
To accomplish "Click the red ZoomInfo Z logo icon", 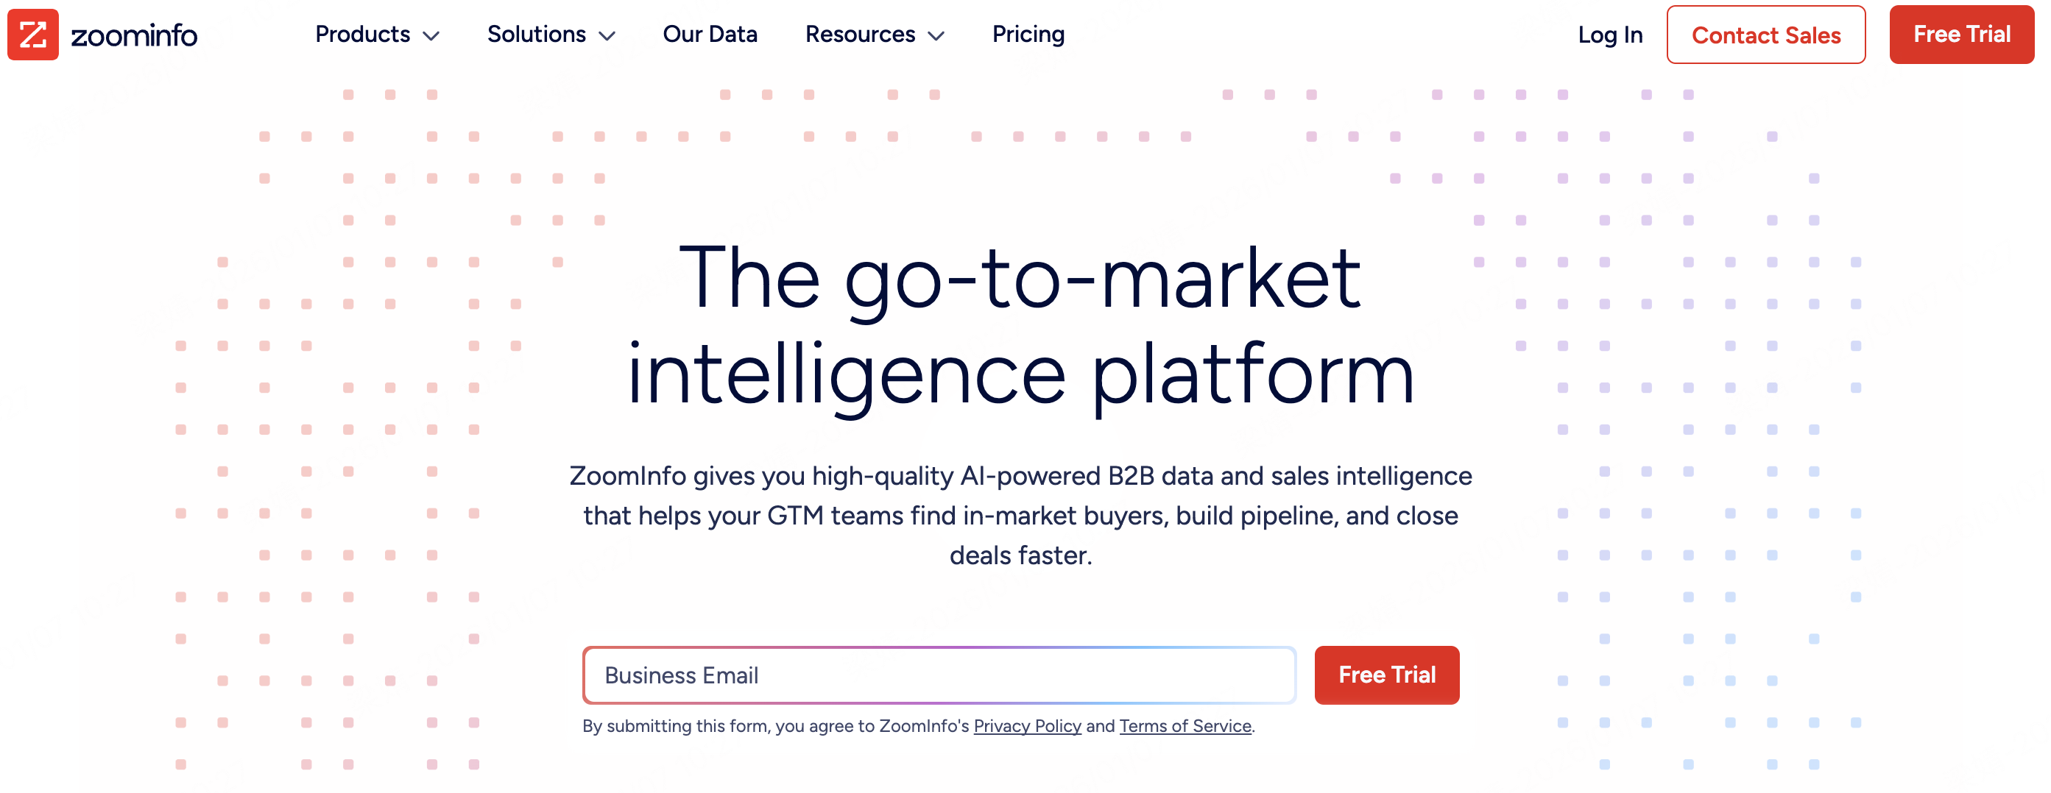I will coord(32,34).
